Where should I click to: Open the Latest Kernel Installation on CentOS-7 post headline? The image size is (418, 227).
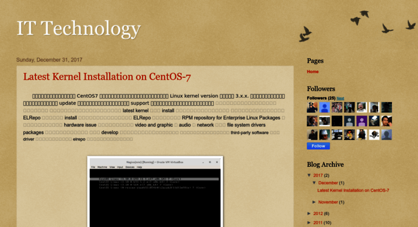[107, 77]
